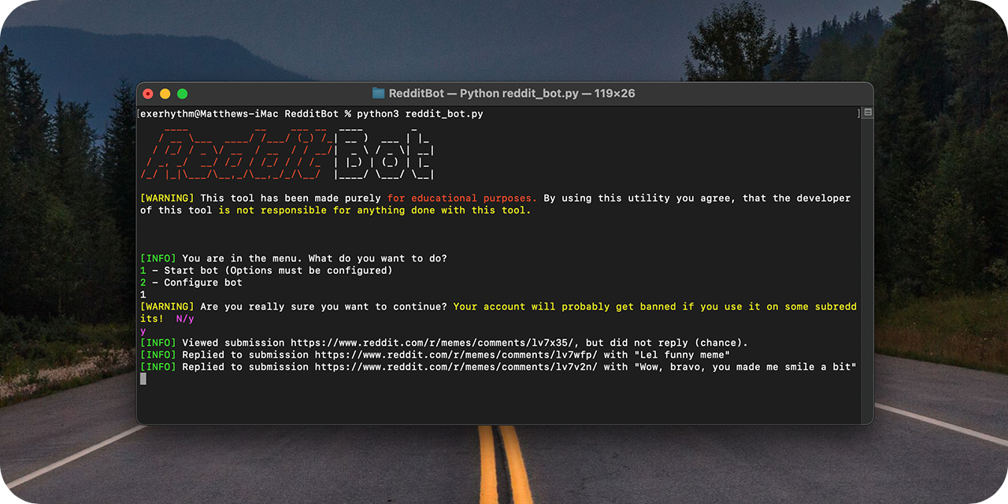The width and height of the screenshot is (1008, 504).
Task: Click the terminal cursor block on last line
Action: [x=143, y=379]
